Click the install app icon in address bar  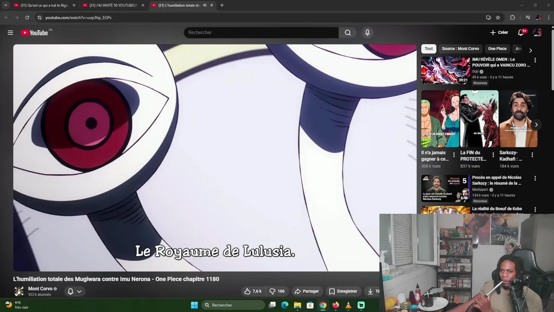click(x=488, y=17)
